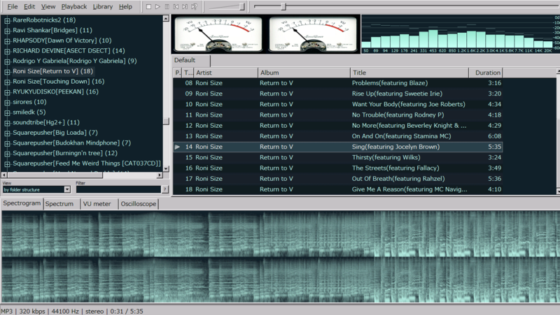Click the now-playing arrow on track 14
The width and height of the screenshot is (560, 315).
(x=177, y=147)
